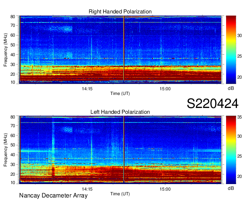This screenshot has width=246, height=200.
Task: Click the 50 tick label on the bottom frequency axis
Action: [x=13, y=145]
